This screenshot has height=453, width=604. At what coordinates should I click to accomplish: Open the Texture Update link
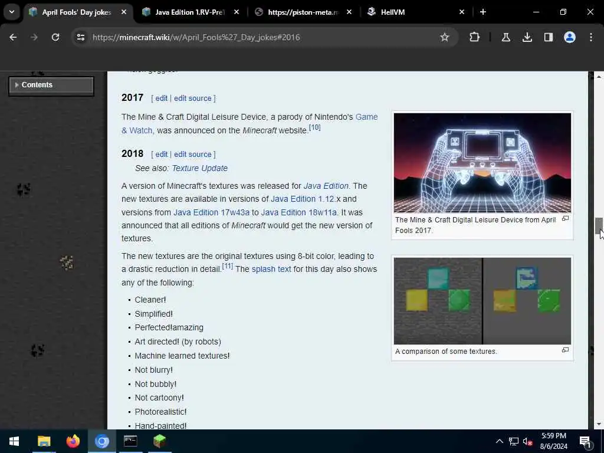[199, 168]
